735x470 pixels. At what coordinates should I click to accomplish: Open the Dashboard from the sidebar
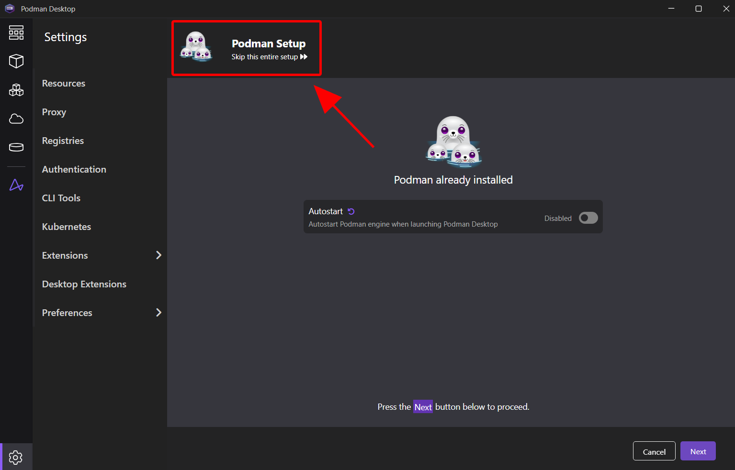pos(16,33)
